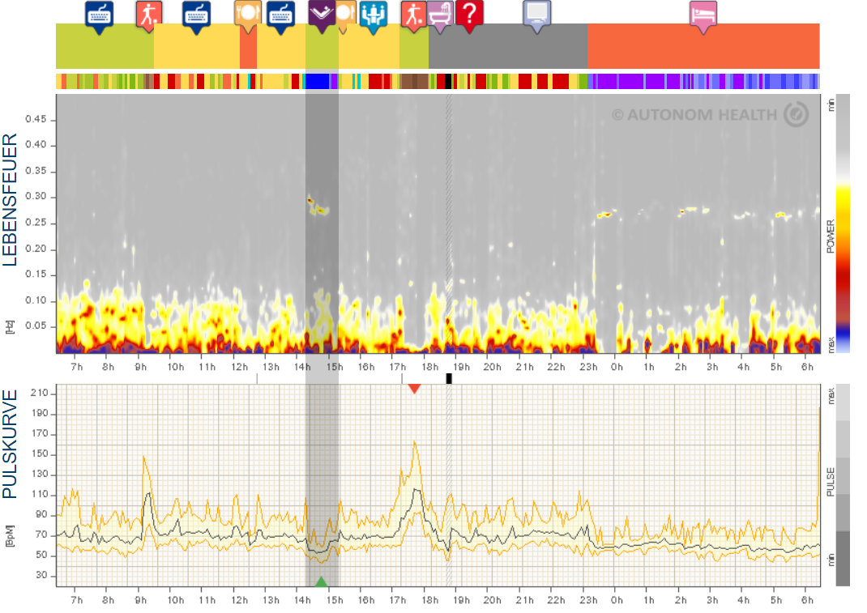Click the Autonom Health logo watermark

pos(709,115)
